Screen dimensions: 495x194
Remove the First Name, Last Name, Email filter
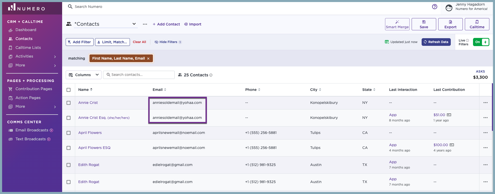(x=148, y=59)
